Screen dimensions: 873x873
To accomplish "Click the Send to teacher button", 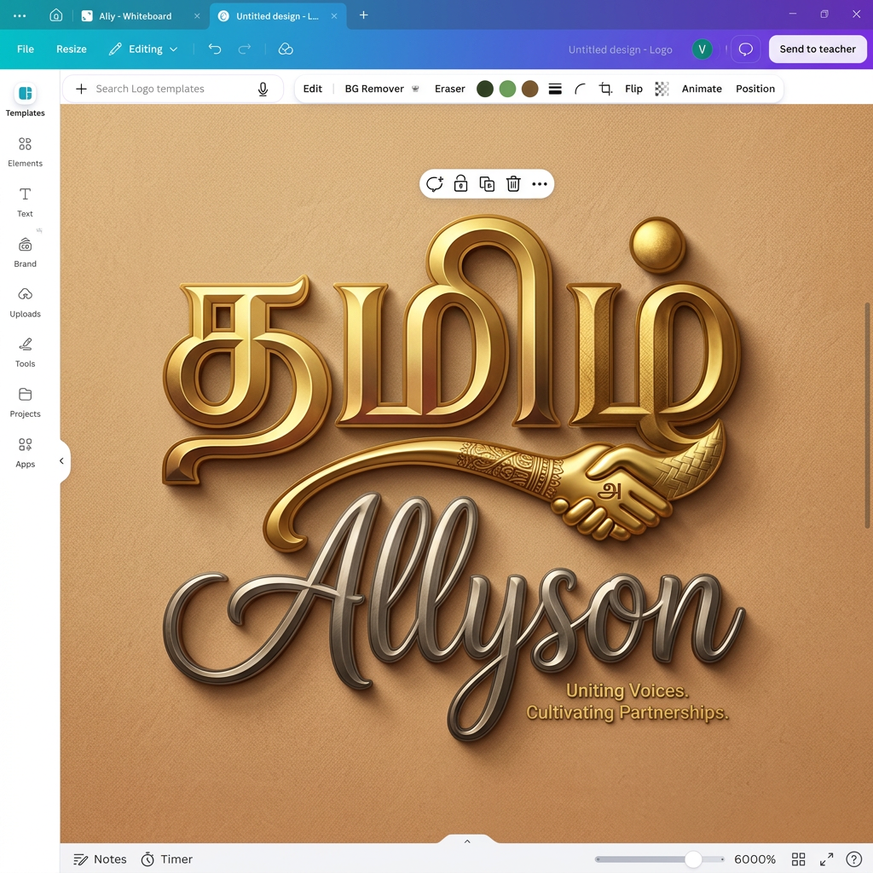I will tap(818, 49).
